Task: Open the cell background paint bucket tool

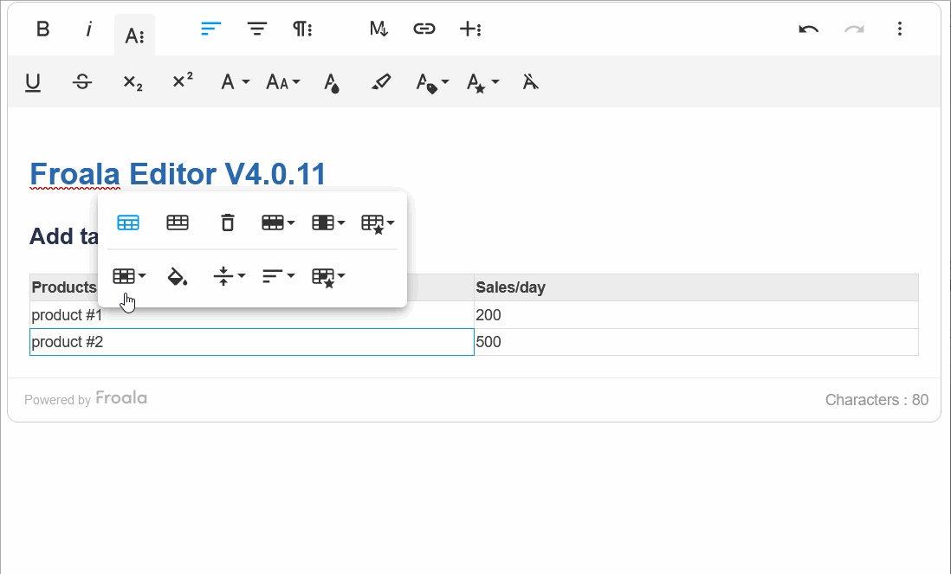Action: point(178,276)
